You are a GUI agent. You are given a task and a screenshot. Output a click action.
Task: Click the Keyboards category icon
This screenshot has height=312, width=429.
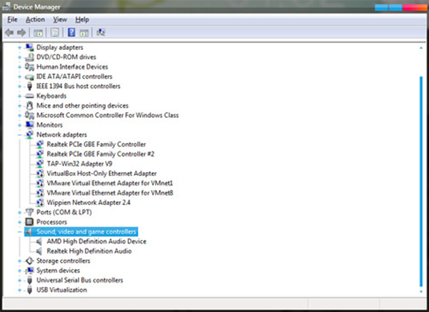(29, 96)
